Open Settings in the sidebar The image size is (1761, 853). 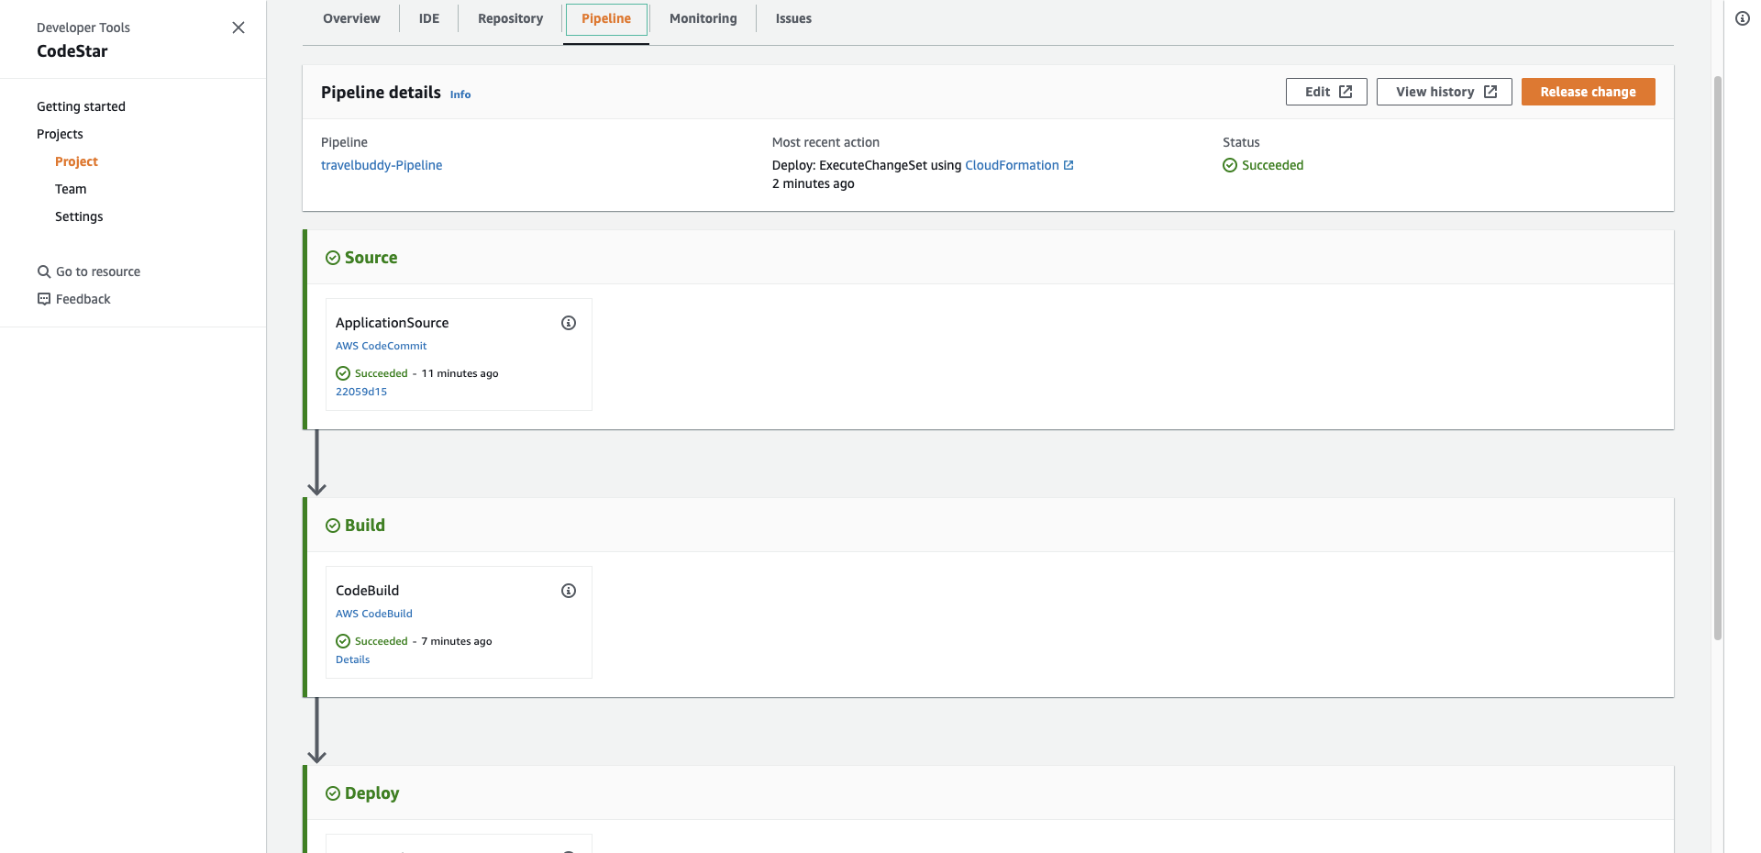[x=79, y=216]
